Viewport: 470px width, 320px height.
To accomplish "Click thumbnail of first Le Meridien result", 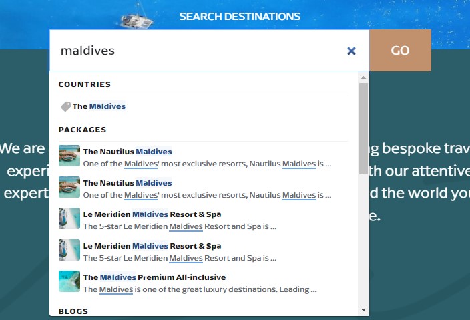I will [69, 218].
